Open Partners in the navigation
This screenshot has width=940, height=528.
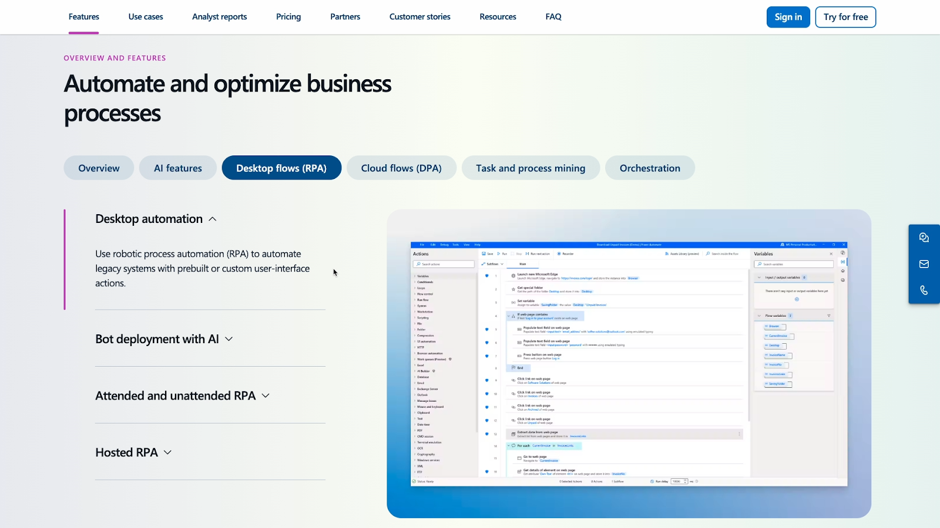point(345,17)
